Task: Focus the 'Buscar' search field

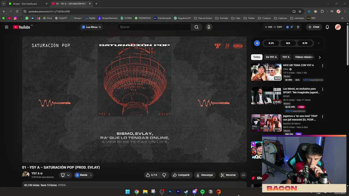Action: point(154,27)
